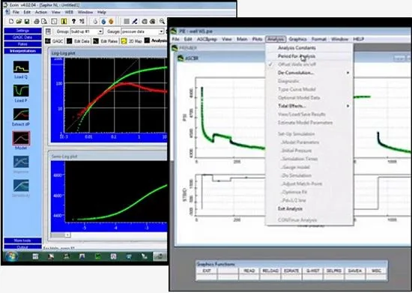The width and height of the screenshot is (412, 293).
Task: Open the WEB menu in Ecrin window
Action: 69,12
